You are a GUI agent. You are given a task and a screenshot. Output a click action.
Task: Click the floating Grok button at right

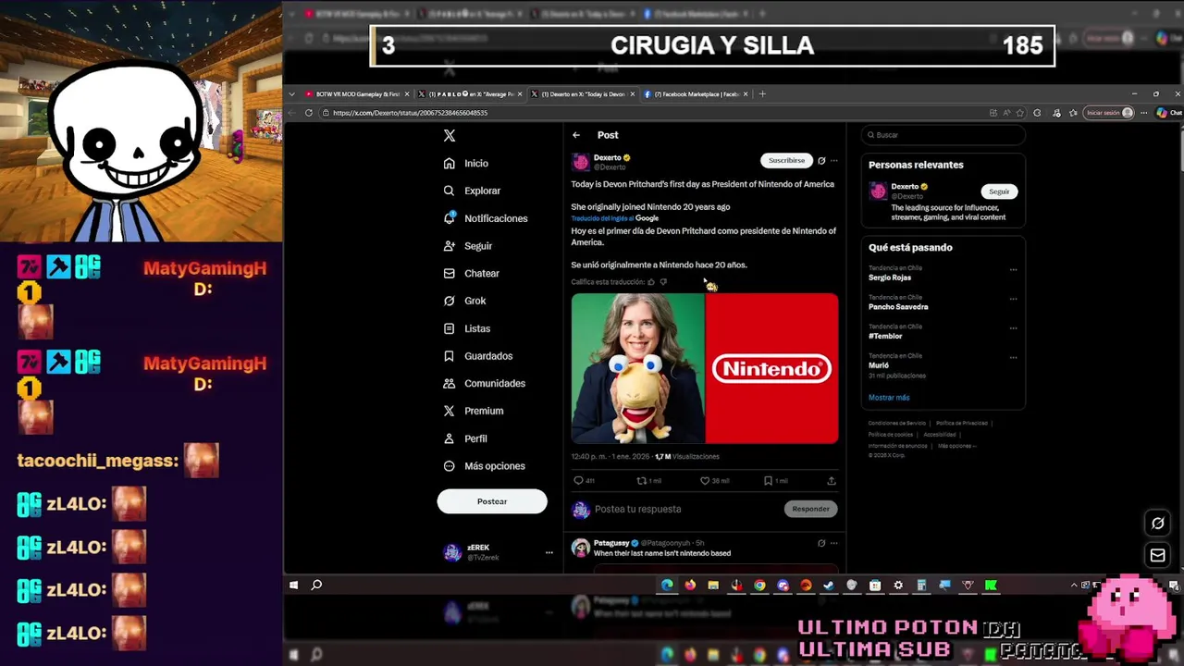point(1157,524)
